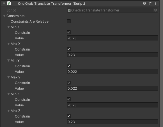The height and width of the screenshot is (127, 163).
Task: Uncheck the Min Z Constrain checkbox
Action: click(69, 99)
